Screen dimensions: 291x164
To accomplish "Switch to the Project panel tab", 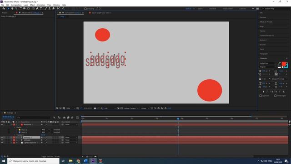I will [5, 13].
